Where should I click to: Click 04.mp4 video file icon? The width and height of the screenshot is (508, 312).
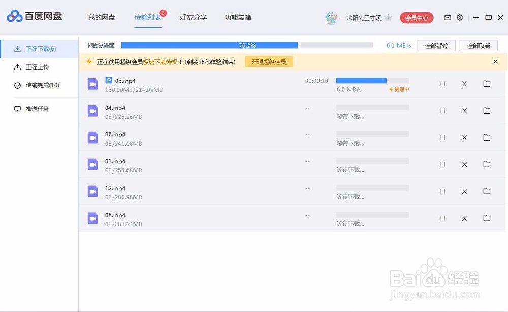pyautogui.click(x=92, y=111)
